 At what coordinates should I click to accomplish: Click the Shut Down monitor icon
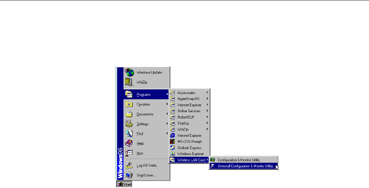[x=129, y=175]
